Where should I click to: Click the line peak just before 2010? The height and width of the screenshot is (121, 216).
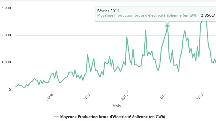coord(88,55)
